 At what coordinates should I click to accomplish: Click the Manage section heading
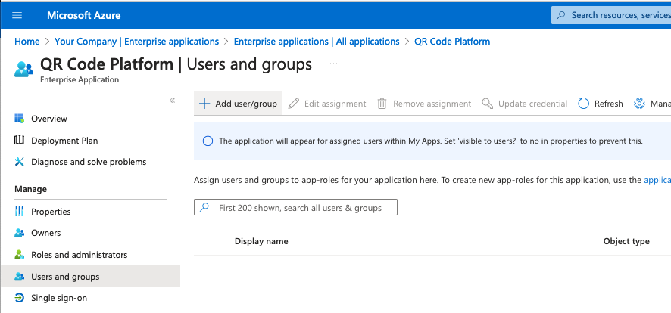(31, 189)
